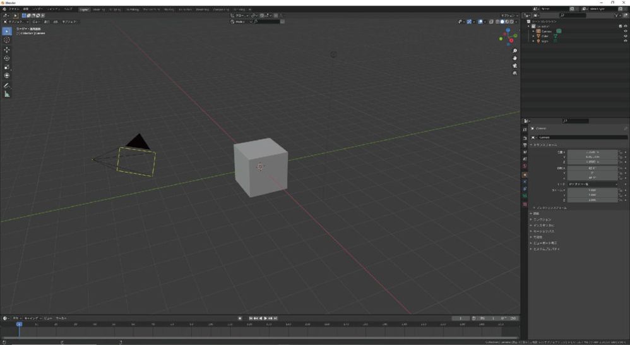Select the Scale tool
Screen dimensions: 630x345
point(7,67)
